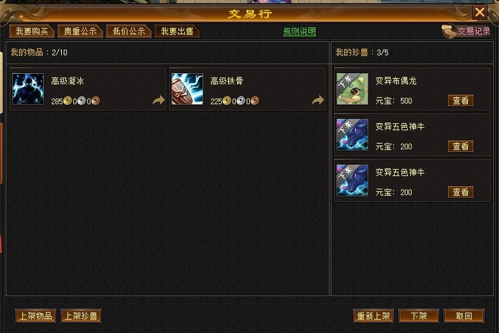
Task: Open 交易记录 scroll icon
Action: 449,31
